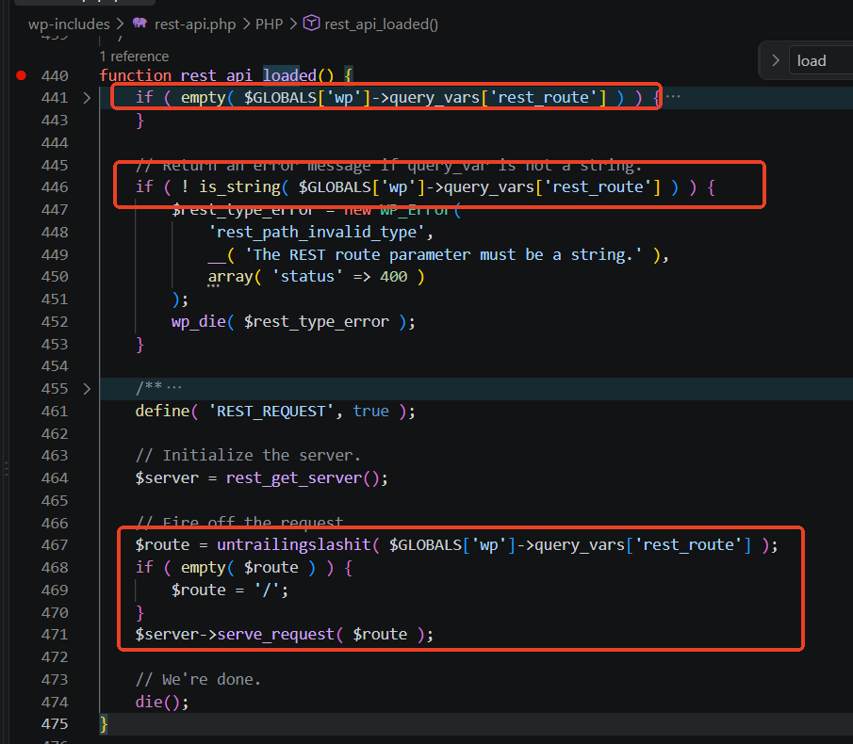
Task: Click serve_request method on line 471
Action: coord(276,634)
